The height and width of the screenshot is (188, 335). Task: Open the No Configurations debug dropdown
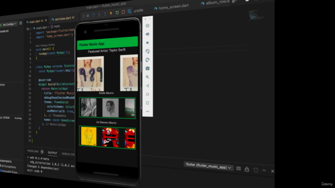[x=9, y=24]
